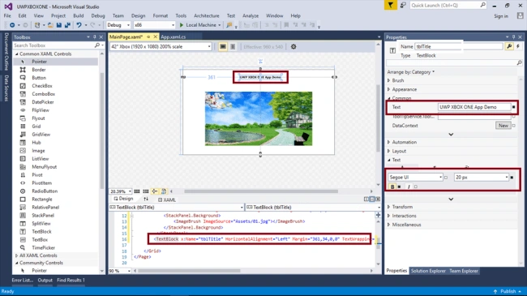Image resolution: width=527 pixels, height=296 pixels.
Task: Click Arrange by: Category option
Action: coord(411,72)
